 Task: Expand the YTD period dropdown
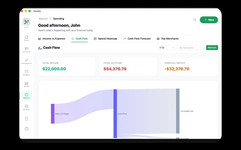click(167, 48)
